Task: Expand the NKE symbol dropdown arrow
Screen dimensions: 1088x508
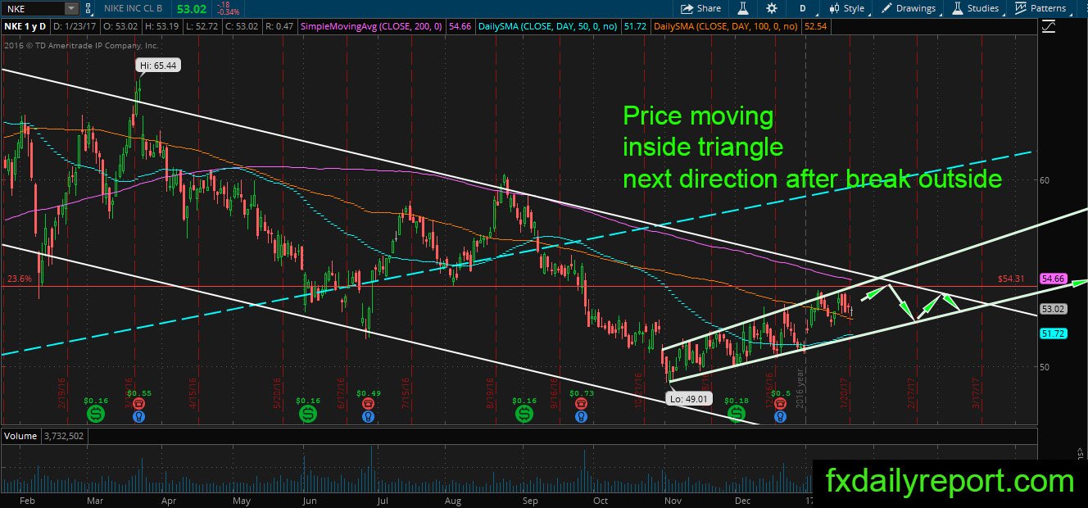Action: point(70,8)
